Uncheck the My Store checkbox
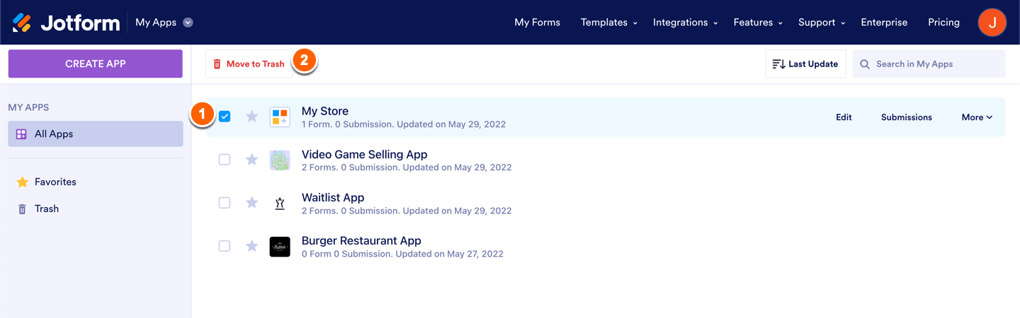Viewport: 1020px width, 318px height. [225, 117]
